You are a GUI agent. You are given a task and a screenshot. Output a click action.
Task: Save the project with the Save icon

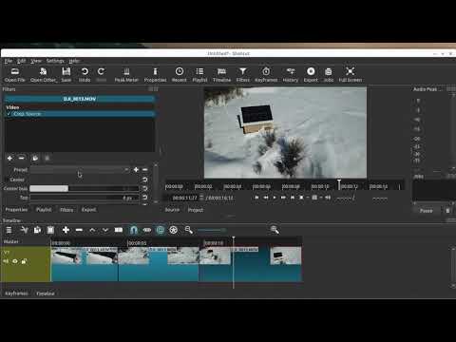tap(66, 75)
